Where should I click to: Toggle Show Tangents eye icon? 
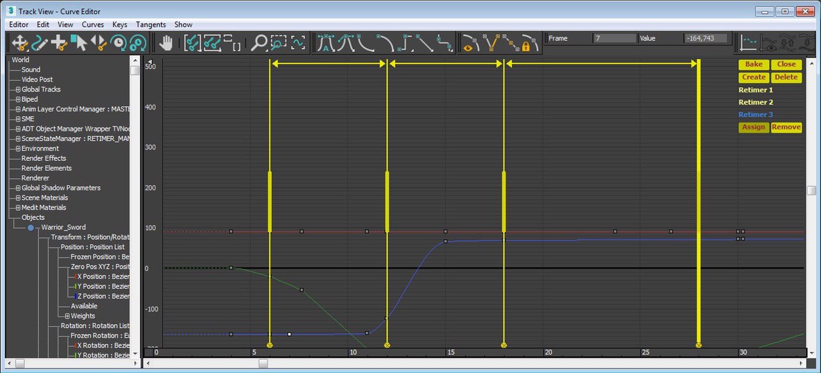(472, 43)
